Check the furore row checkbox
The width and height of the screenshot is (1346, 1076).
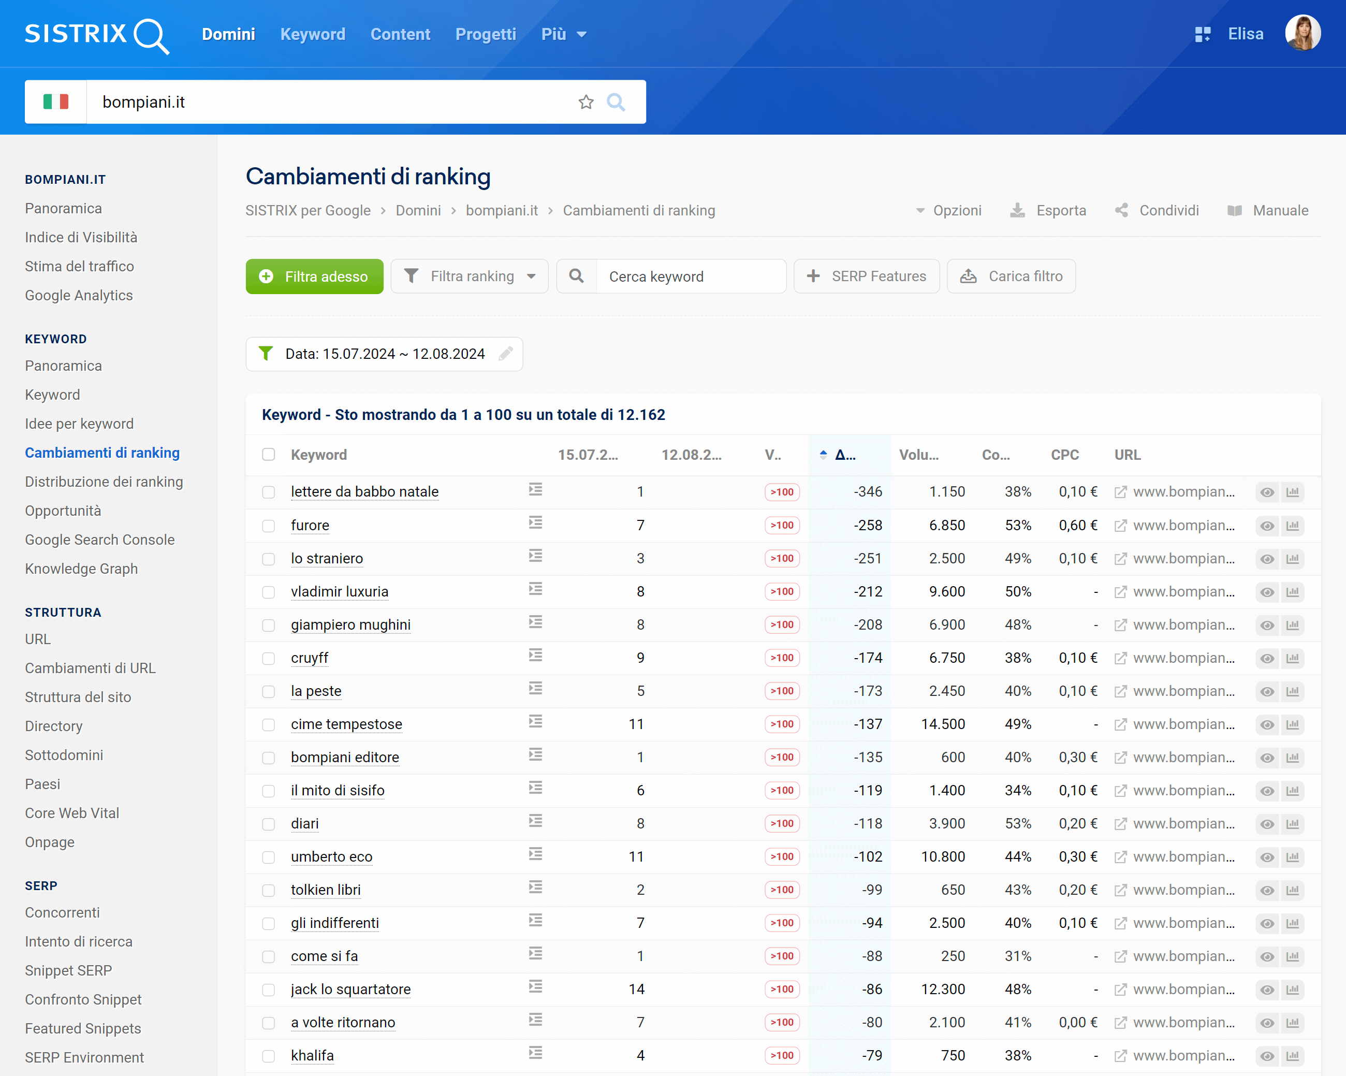tap(269, 526)
